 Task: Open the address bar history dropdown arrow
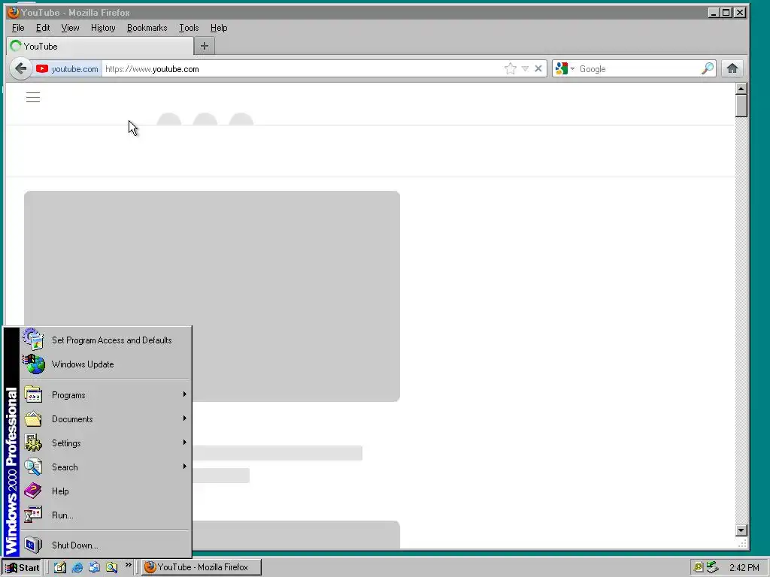[525, 68]
